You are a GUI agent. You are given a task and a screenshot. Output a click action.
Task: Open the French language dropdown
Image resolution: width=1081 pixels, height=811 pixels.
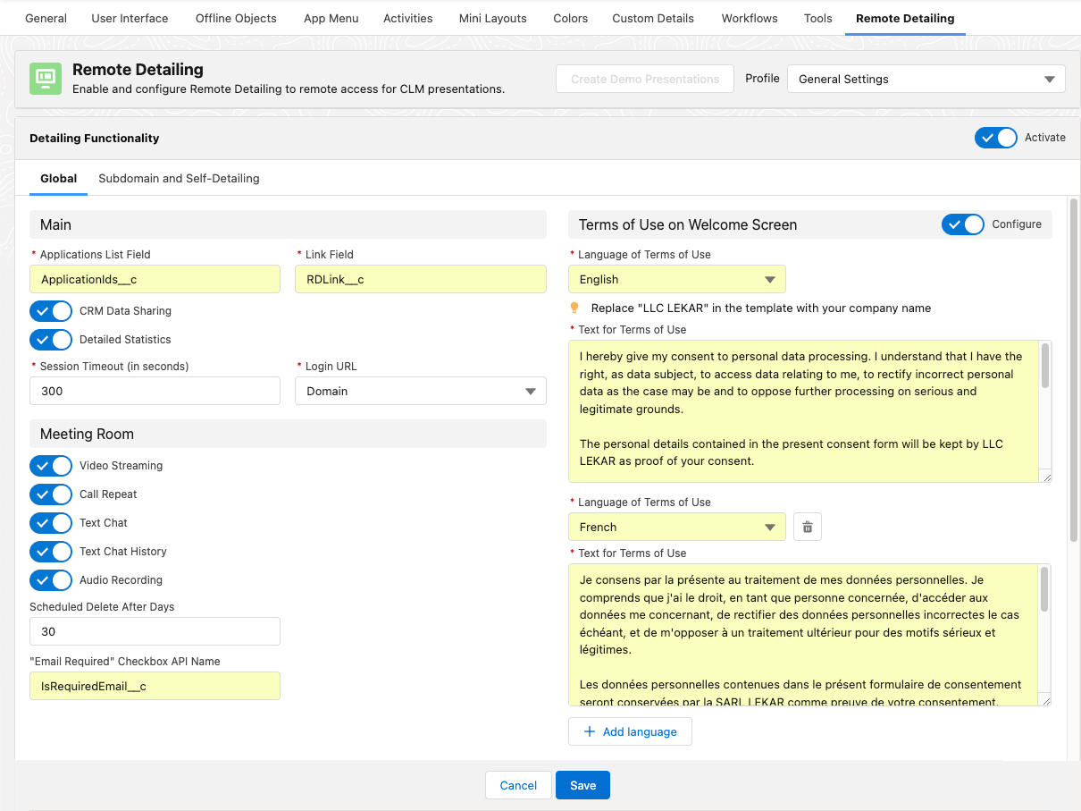[x=676, y=527]
